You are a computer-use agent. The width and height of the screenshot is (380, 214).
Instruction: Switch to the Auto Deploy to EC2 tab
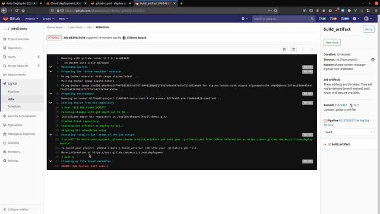[22, 4]
